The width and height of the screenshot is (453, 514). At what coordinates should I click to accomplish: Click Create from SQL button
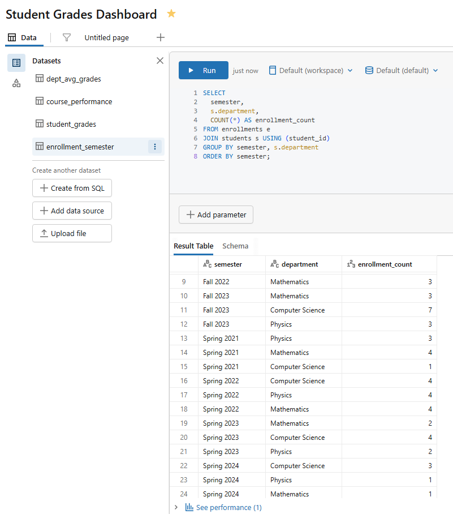click(72, 188)
